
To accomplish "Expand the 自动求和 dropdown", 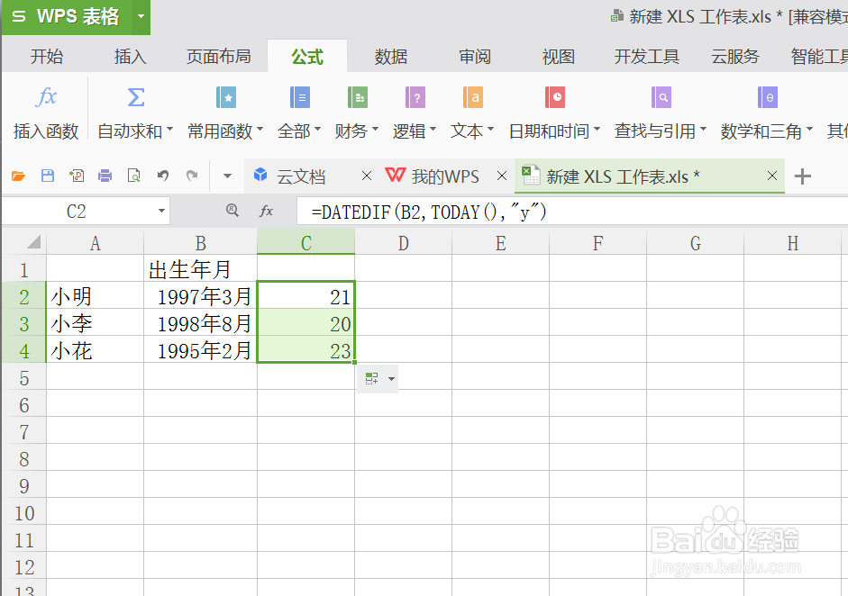I will (169, 129).
